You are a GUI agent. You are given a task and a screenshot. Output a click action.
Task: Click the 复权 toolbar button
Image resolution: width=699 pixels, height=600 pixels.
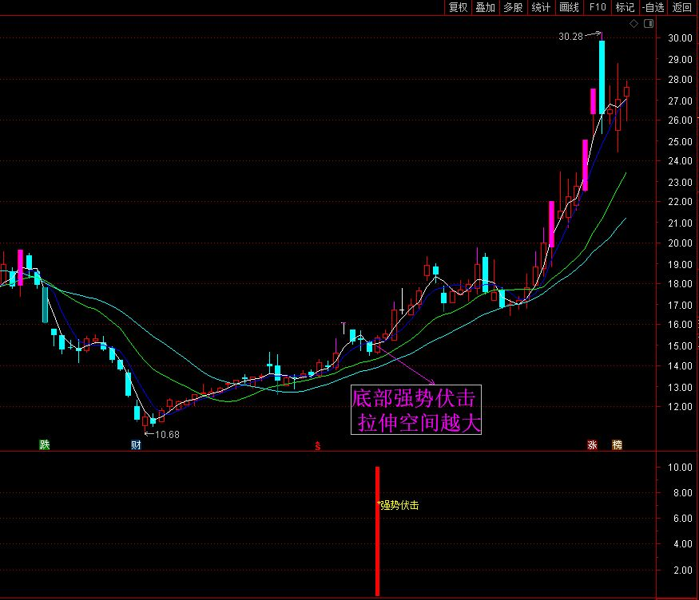coord(458,7)
